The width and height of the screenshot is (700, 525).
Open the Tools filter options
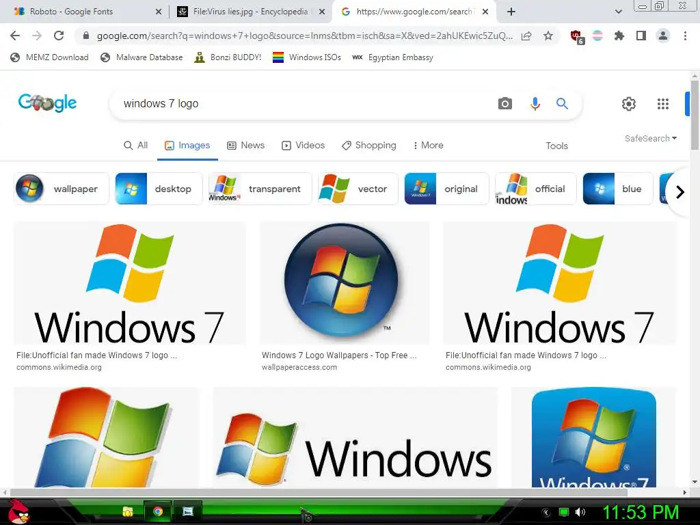pos(556,146)
